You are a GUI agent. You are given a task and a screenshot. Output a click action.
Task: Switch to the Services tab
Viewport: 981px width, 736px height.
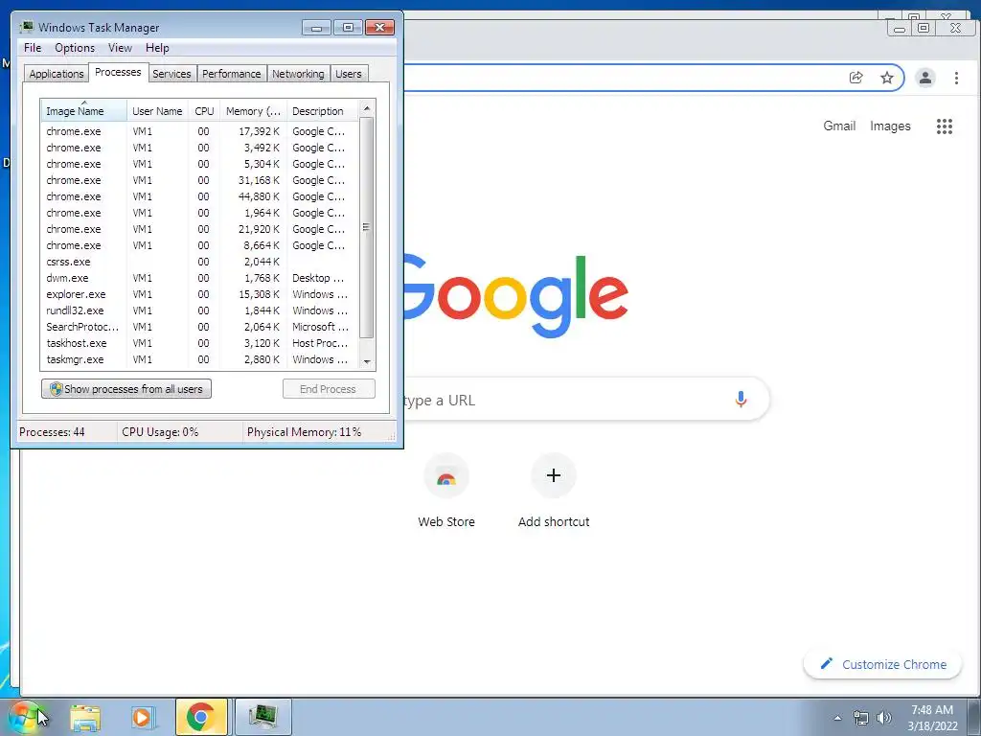tap(171, 74)
